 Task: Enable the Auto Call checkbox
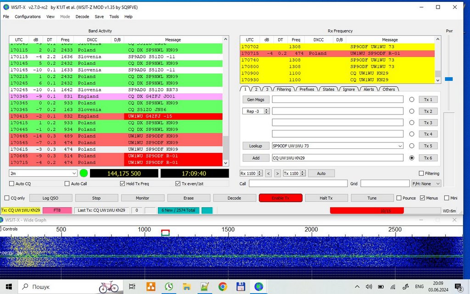coord(67,184)
